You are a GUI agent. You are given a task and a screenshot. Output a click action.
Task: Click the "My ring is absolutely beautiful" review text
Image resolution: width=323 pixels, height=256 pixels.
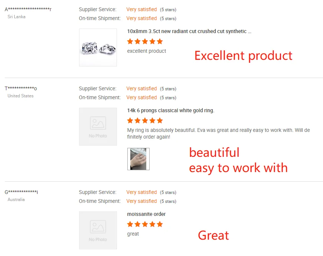click(218, 133)
